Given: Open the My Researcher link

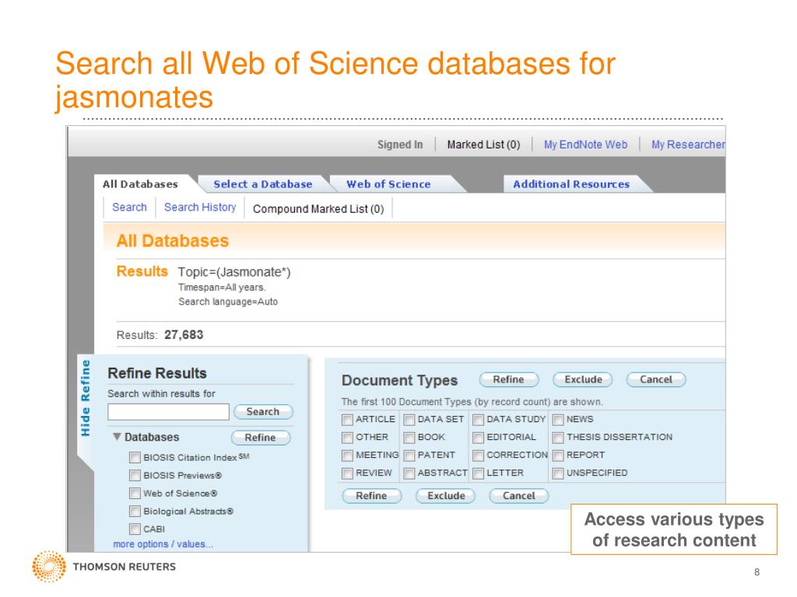Looking at the screenshot, I should 688,145.
